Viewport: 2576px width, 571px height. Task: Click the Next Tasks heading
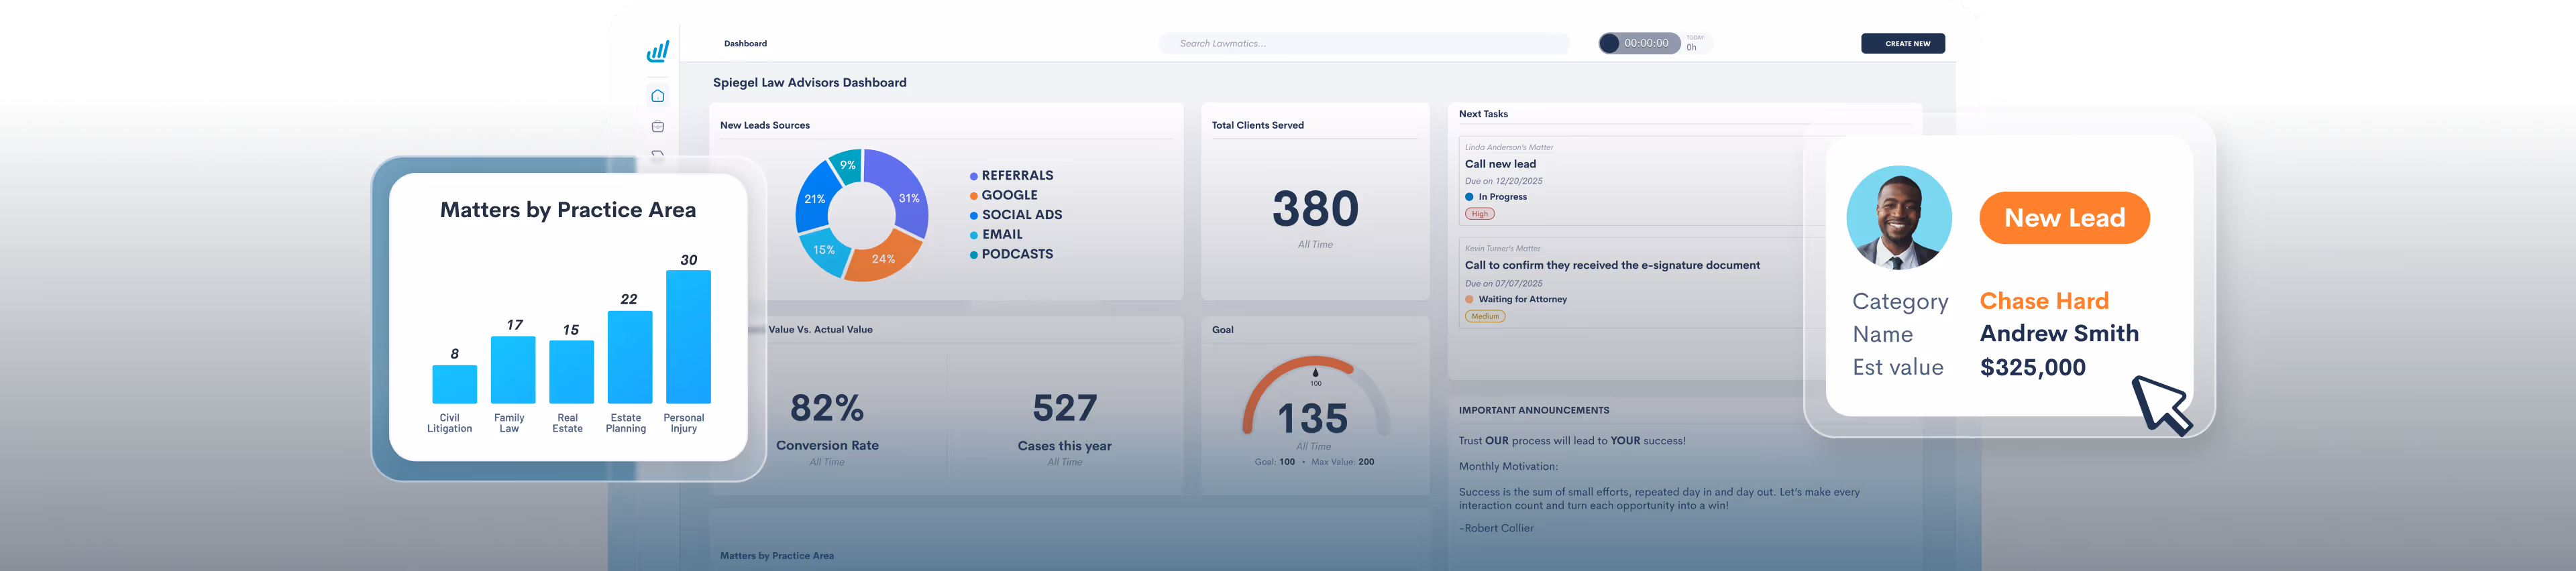1482,114
